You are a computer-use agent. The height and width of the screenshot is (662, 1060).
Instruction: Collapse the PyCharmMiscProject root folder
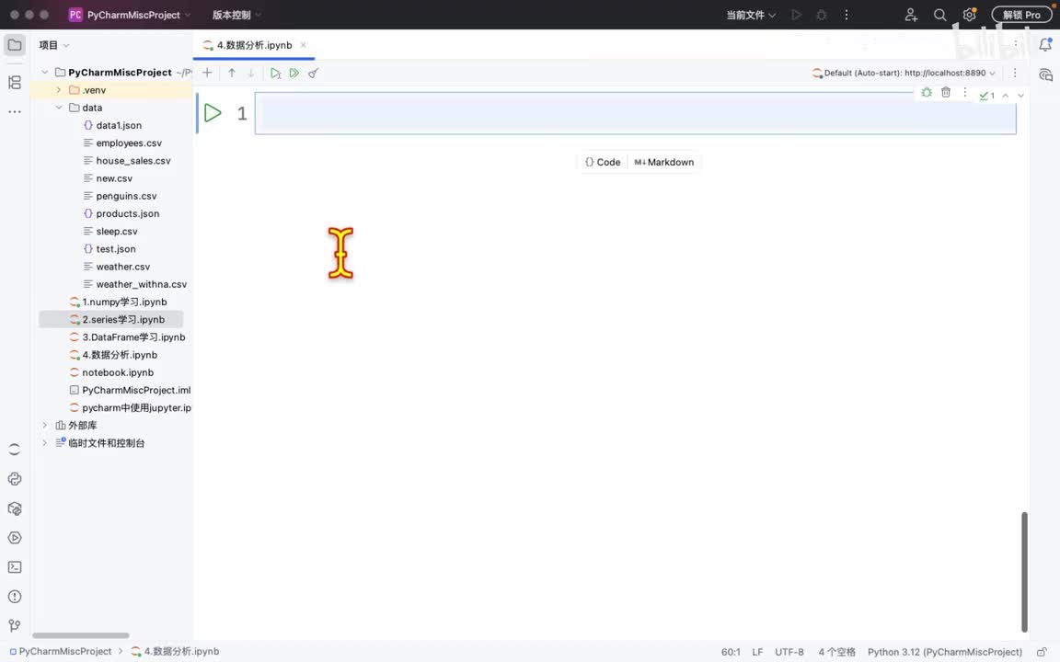tap(44, 73)
